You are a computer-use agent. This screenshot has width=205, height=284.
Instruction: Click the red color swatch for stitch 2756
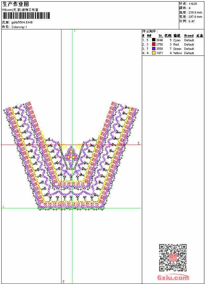(154, 44)
